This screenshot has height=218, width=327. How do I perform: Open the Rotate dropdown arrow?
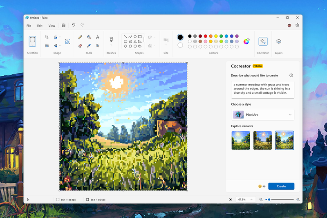click(60, 37)
